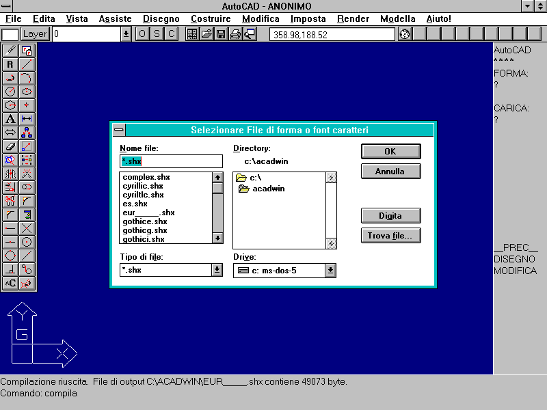The height and width of the screenshot is (410, 547).
Task: Click the Save floppy disk icon in toolbar
Action: click(x=221, y=34)
